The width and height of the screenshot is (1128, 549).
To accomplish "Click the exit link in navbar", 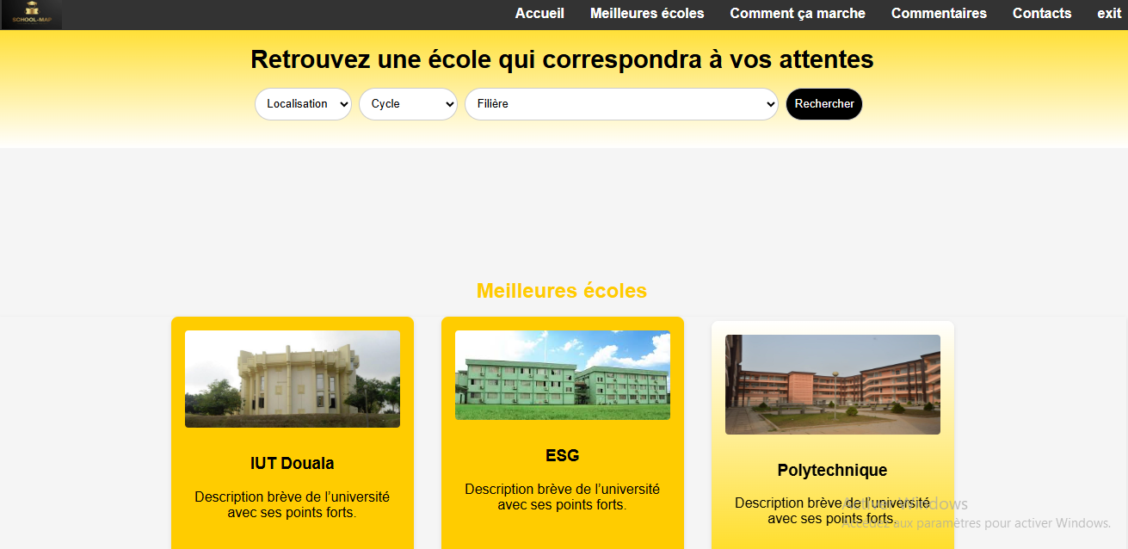I will (1109, 14).
